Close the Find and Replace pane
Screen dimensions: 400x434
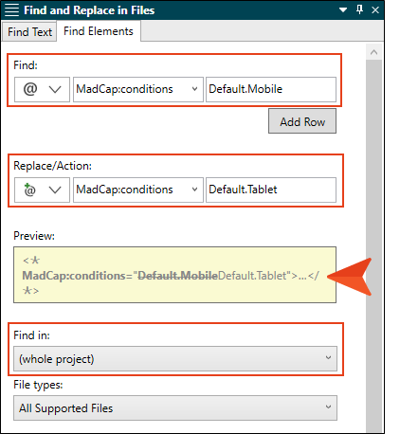(x=375, y=10)
